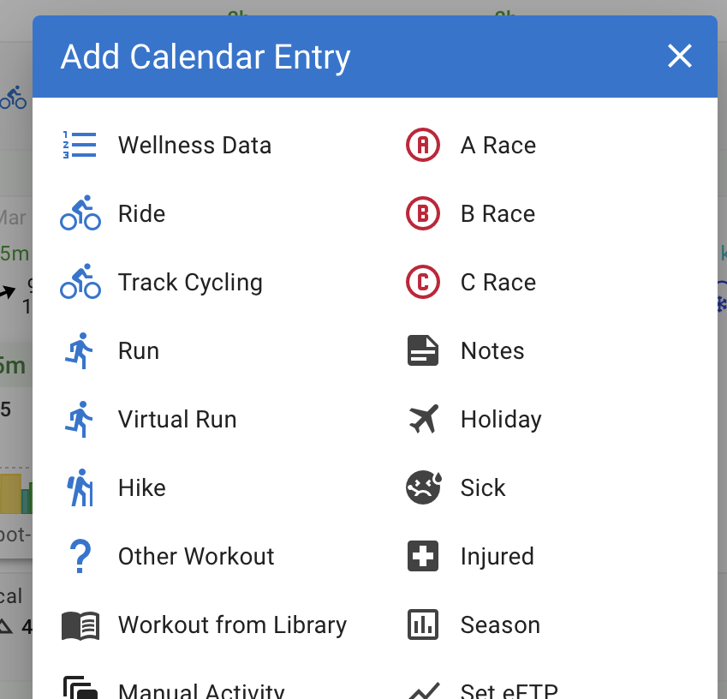The width and height of the screenshot is (727, 699).
Task: Select the C Race circle icon
Action: [422, 283]
